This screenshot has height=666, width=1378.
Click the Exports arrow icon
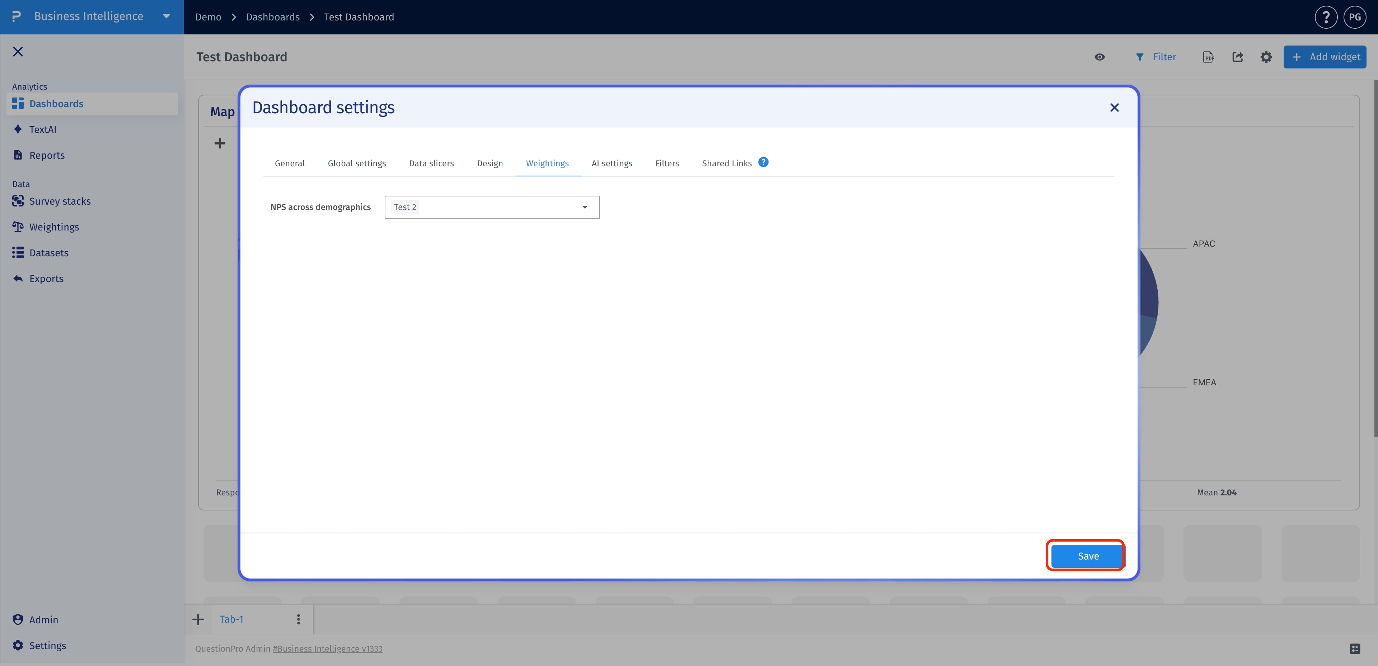(x=18, y=278)
